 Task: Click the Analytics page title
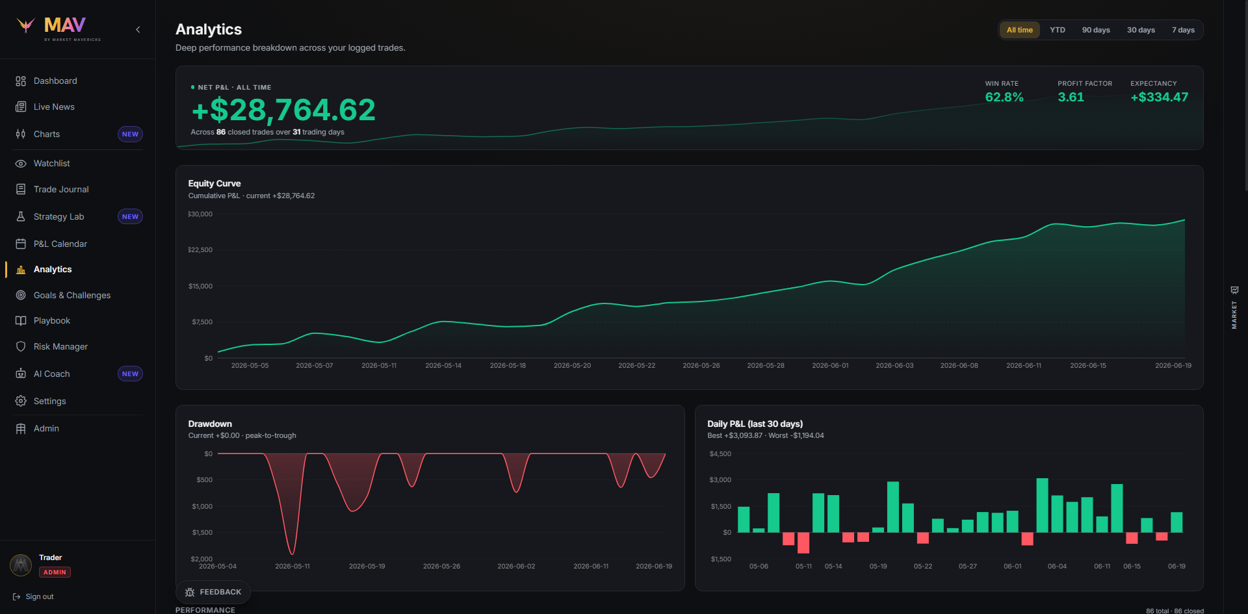pos(209,29)
